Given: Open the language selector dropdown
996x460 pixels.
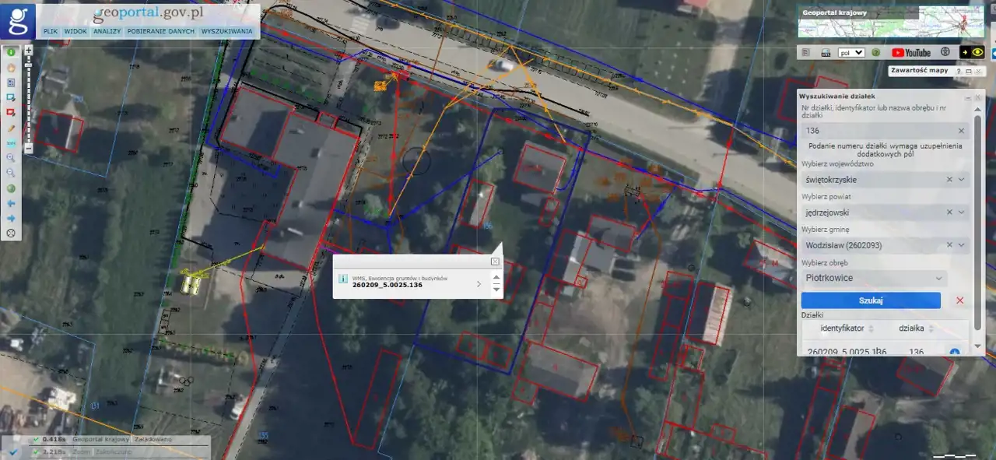Looking at the screenshot, I should tap(850, 52).
